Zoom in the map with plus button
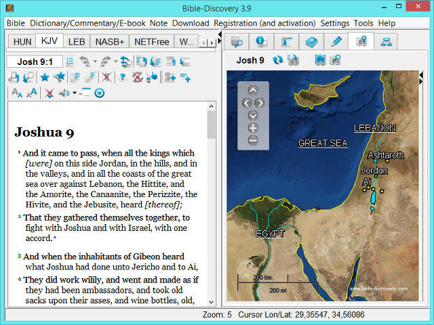 click(x=253, y=128)
